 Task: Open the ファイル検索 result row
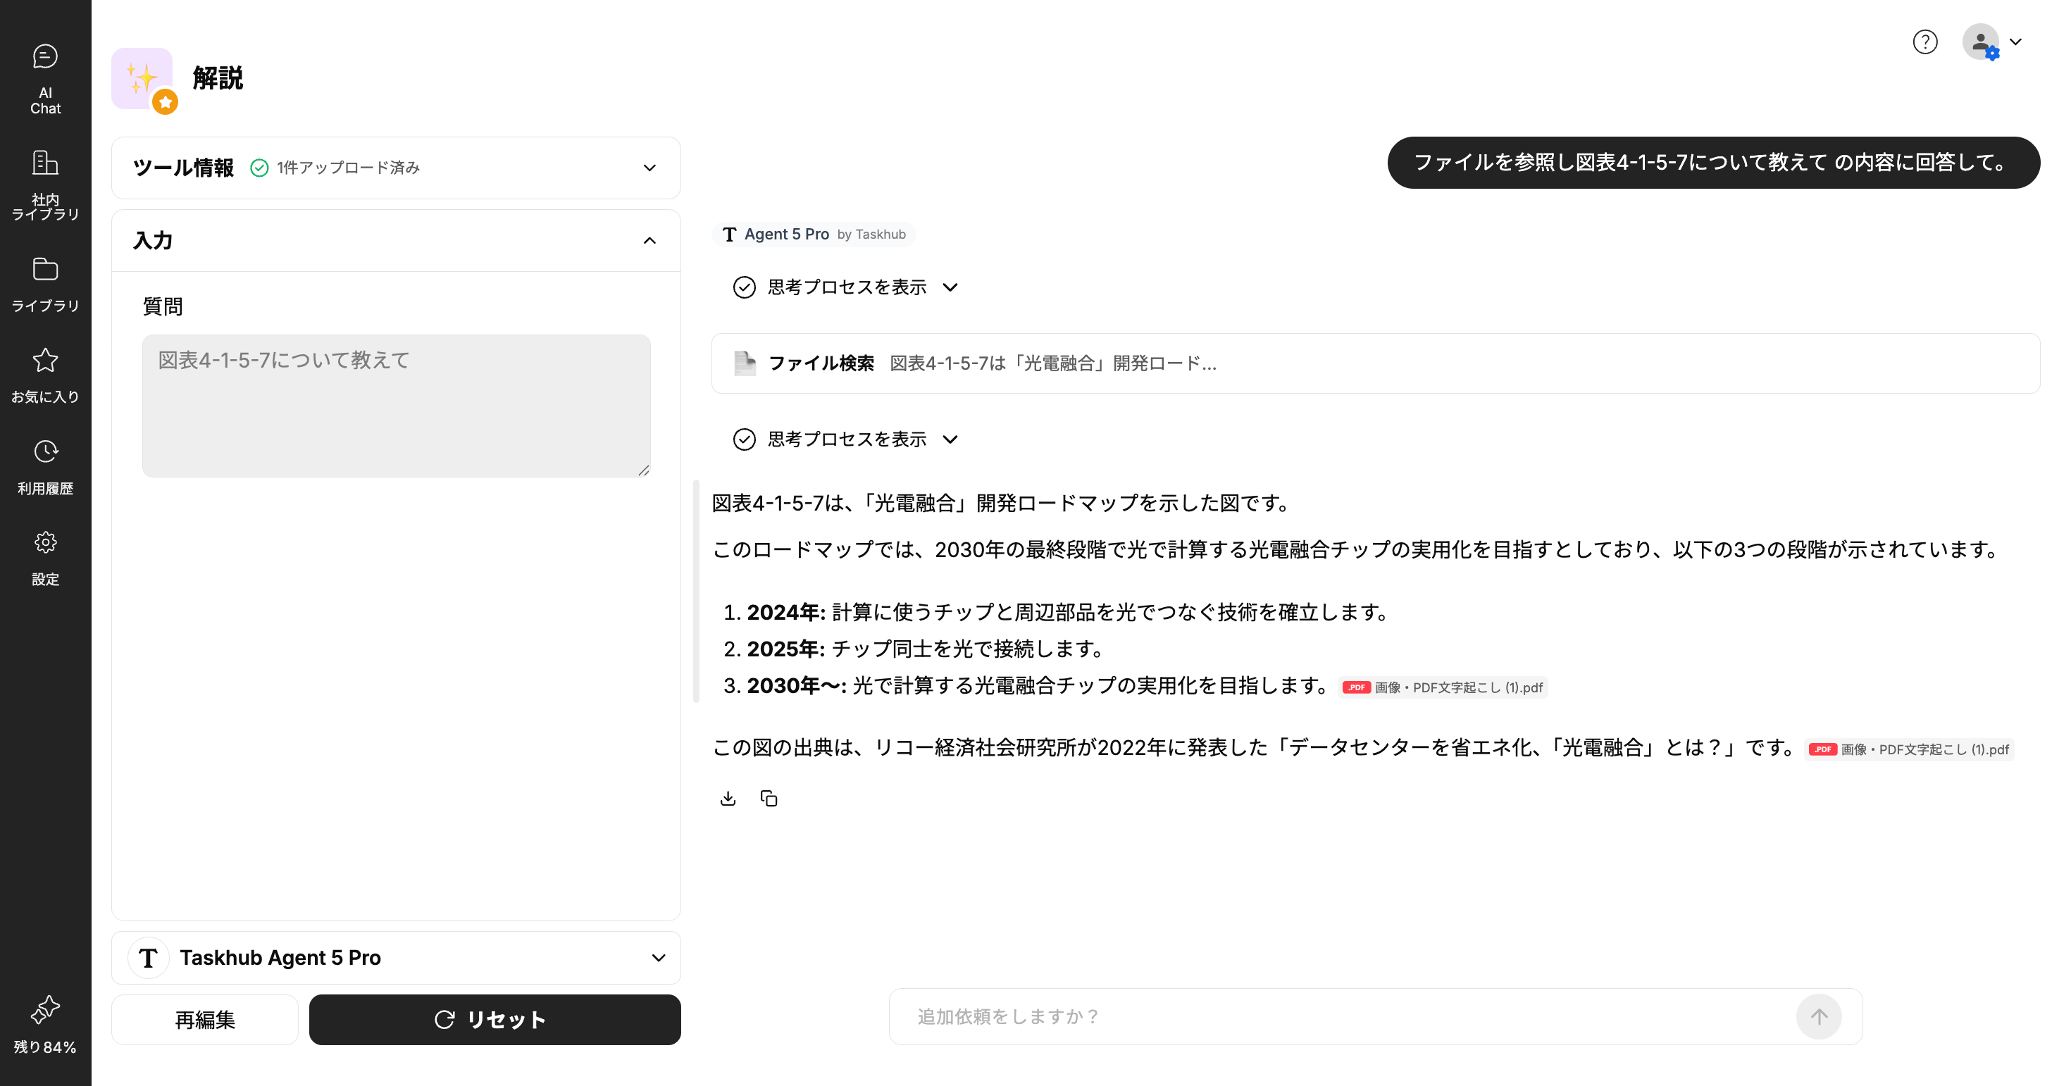(x=1375, y=363)
